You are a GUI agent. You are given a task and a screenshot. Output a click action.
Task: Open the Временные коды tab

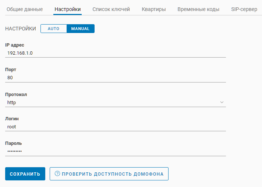pyautogui.click(x=198, y=9)
